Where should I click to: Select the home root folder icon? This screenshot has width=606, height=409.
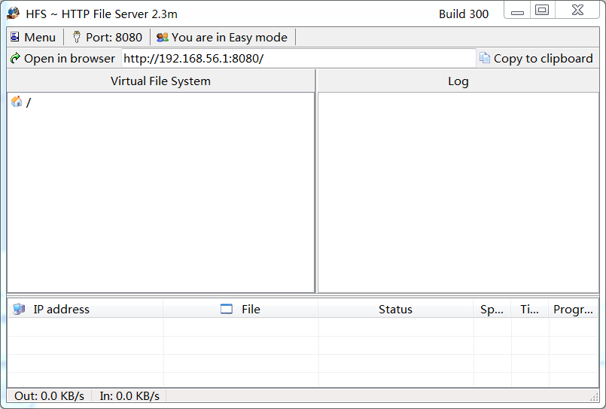pyautogui.click(x=17, y=102)
